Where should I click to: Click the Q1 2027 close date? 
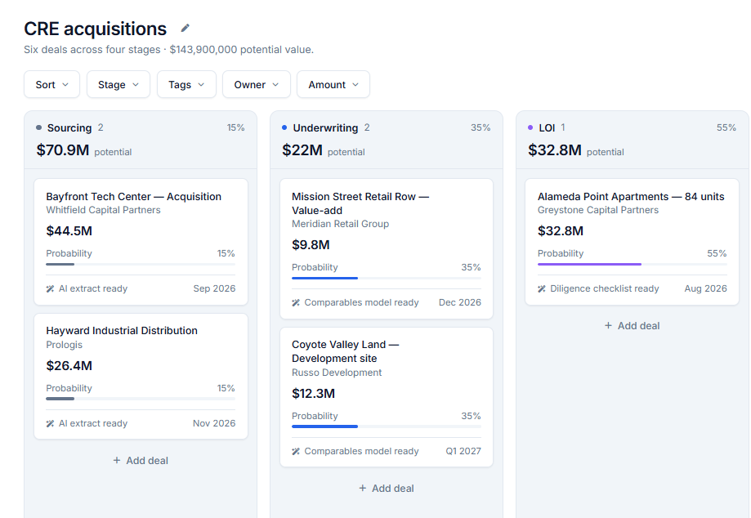[463, 452]
